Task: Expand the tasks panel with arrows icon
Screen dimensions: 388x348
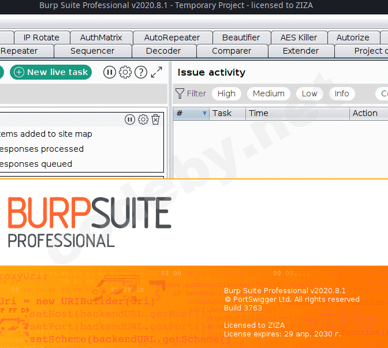Action: pyautogui.click(x=156, y=72)
